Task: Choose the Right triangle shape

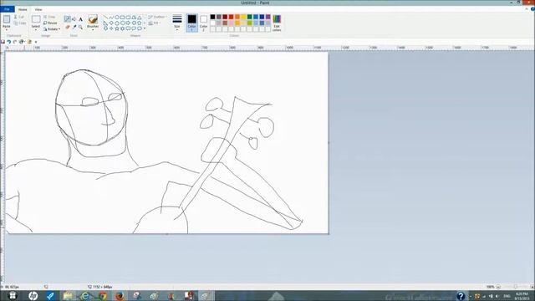Action: click(x=105, y=23)
